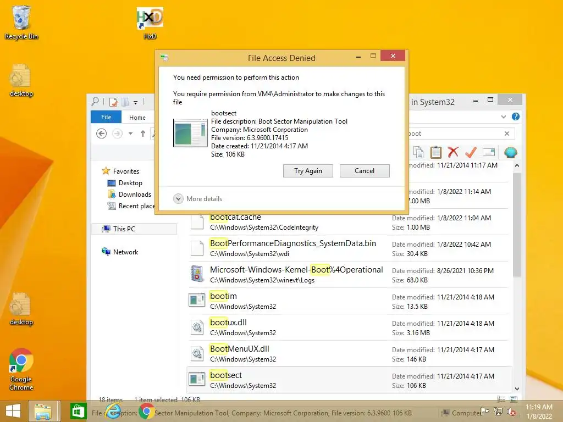Click the Explorer search input field
563x422 pixels.
455,134
